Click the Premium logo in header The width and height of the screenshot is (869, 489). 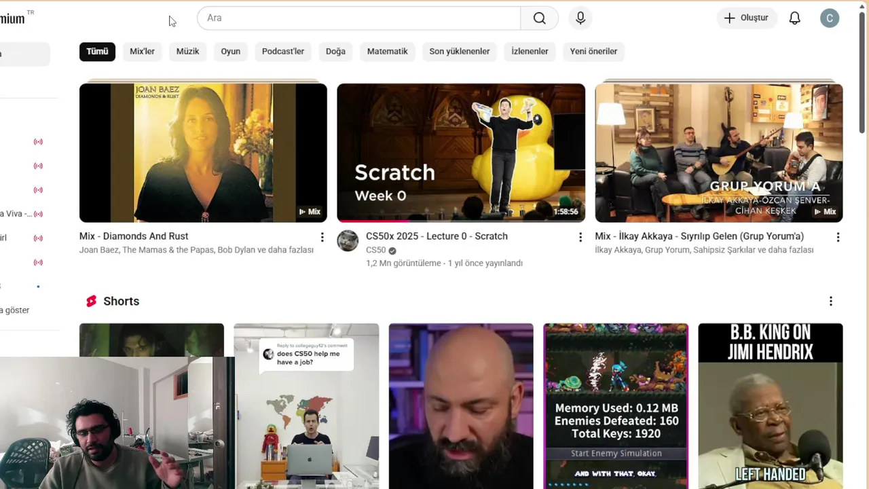tap(12, 19)
